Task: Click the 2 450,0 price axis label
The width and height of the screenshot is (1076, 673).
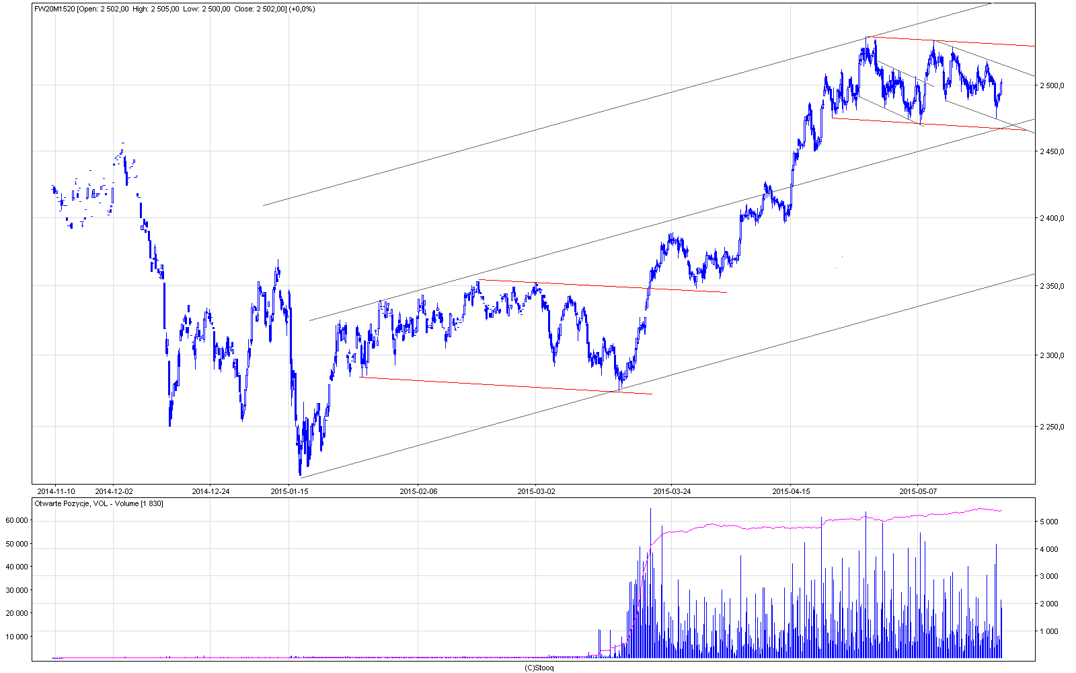Action: pos(1052,151)
